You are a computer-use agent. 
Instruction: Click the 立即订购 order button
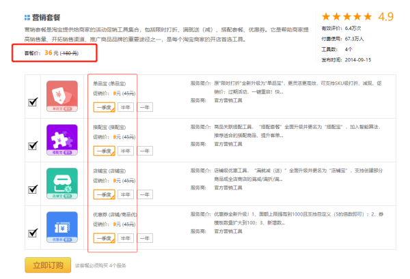point(48,265)
